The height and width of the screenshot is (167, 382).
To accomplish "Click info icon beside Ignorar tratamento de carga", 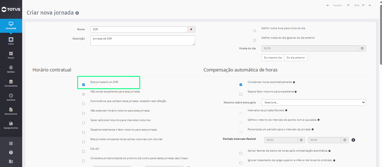I will pyautogui.click(x=334, y=161).
